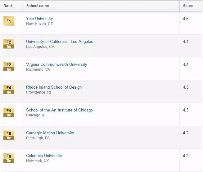
Task: Visit the Columbia University page
Action: point(44,156)
